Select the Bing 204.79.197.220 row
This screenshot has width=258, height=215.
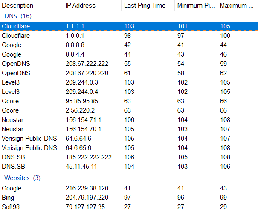129,198
